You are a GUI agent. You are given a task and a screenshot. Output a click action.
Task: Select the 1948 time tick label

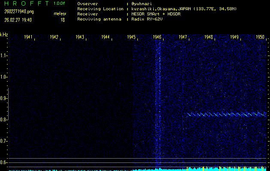(209, 37)
